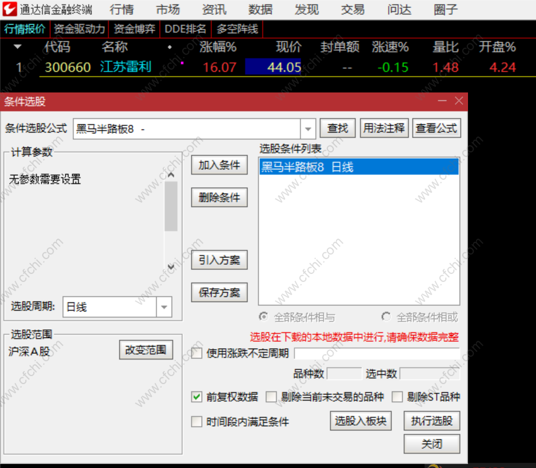Sort by the 开盘% column header
The height and width of the screenshot is (468, 536).
(x=497, y=47)
